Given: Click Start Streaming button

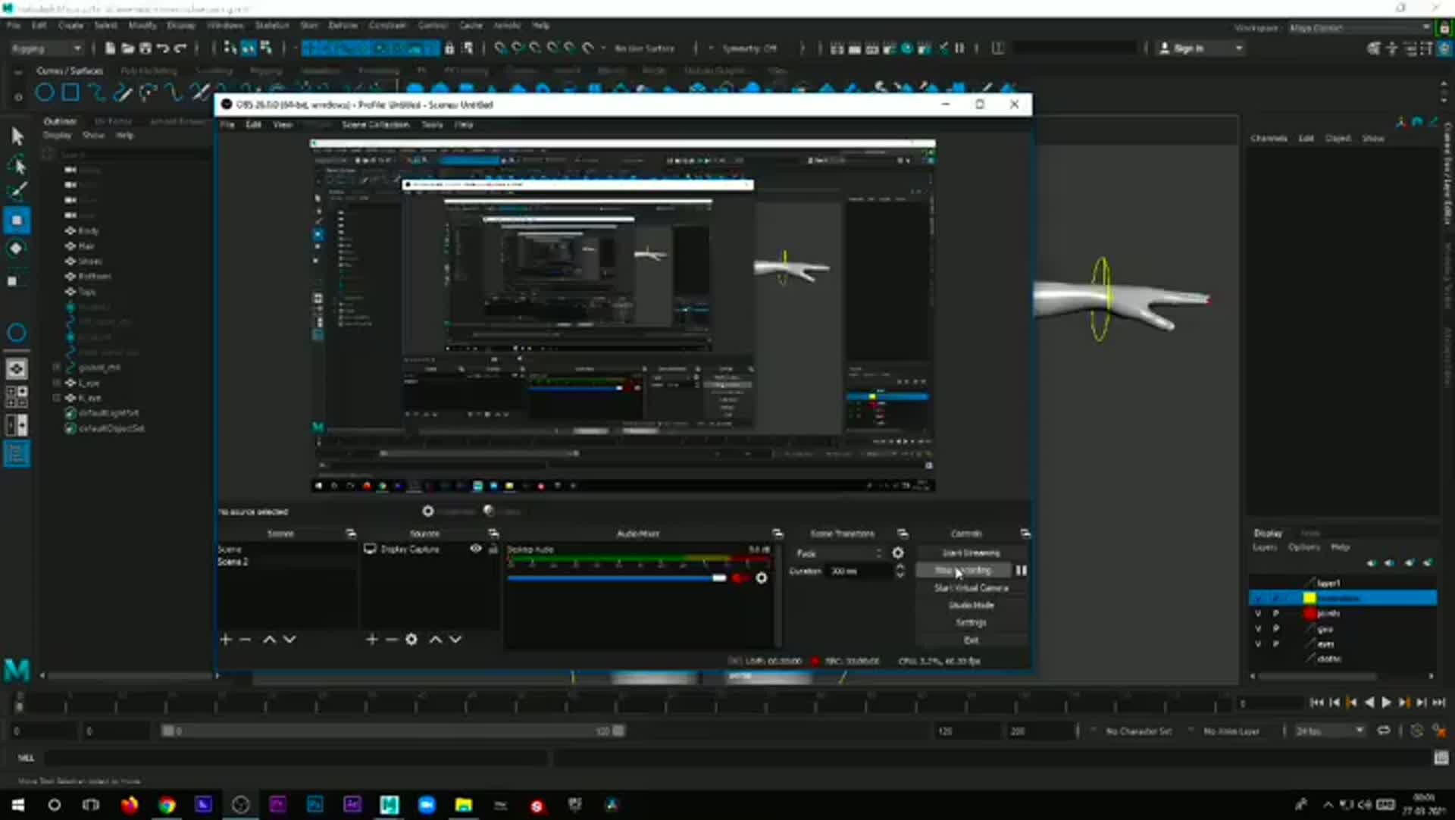Looking at the screenshot, I should pos(971,553).
